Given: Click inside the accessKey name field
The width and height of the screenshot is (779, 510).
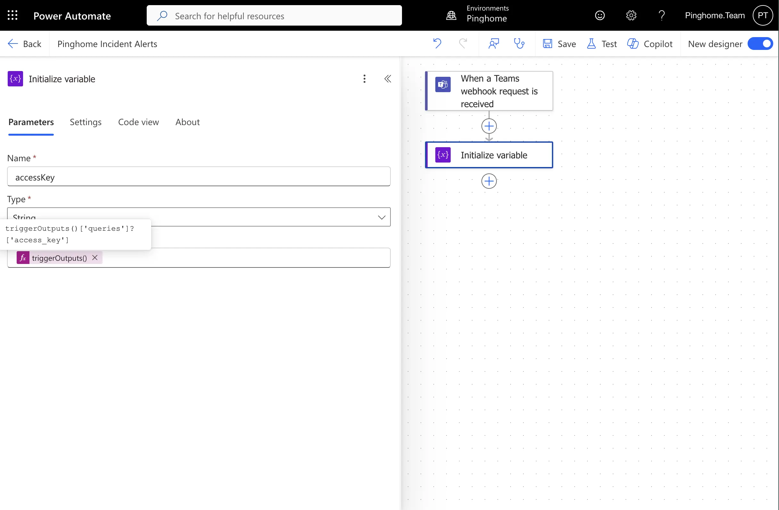Looking at the screenshot, I should (x=199, y=177).
